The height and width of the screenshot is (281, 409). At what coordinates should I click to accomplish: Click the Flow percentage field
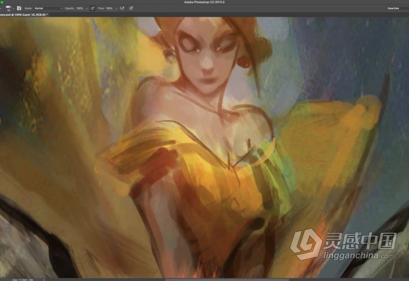[x=109, y=9]
